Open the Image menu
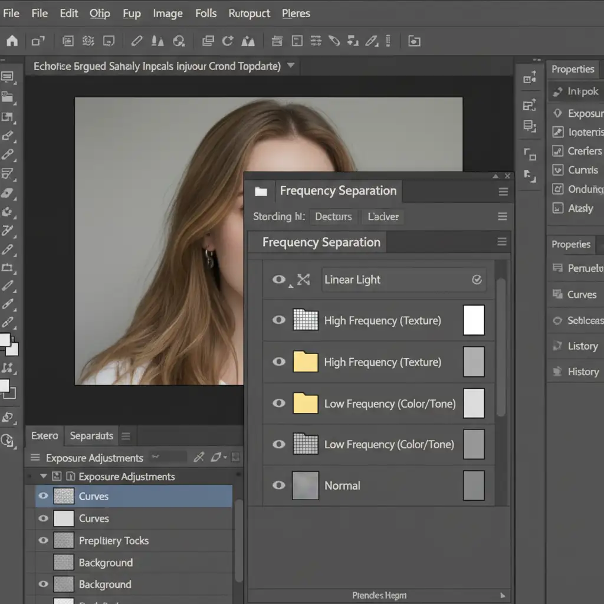The image size is (604, 604). click(168, 13)
